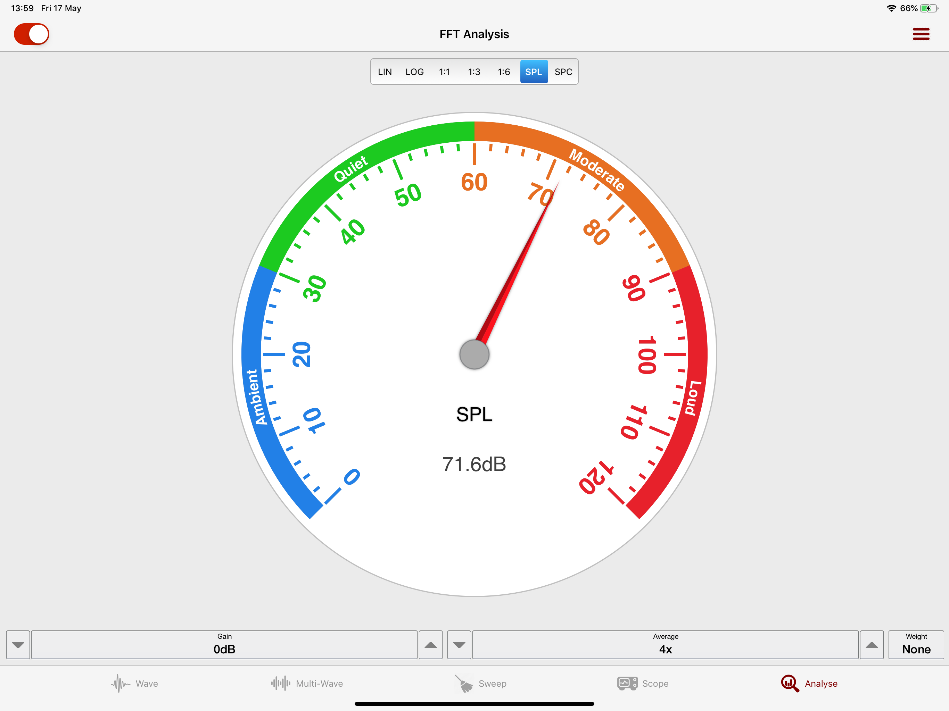Tap the 20 marking on the gauge
The image size is (949, 711).
302,355
